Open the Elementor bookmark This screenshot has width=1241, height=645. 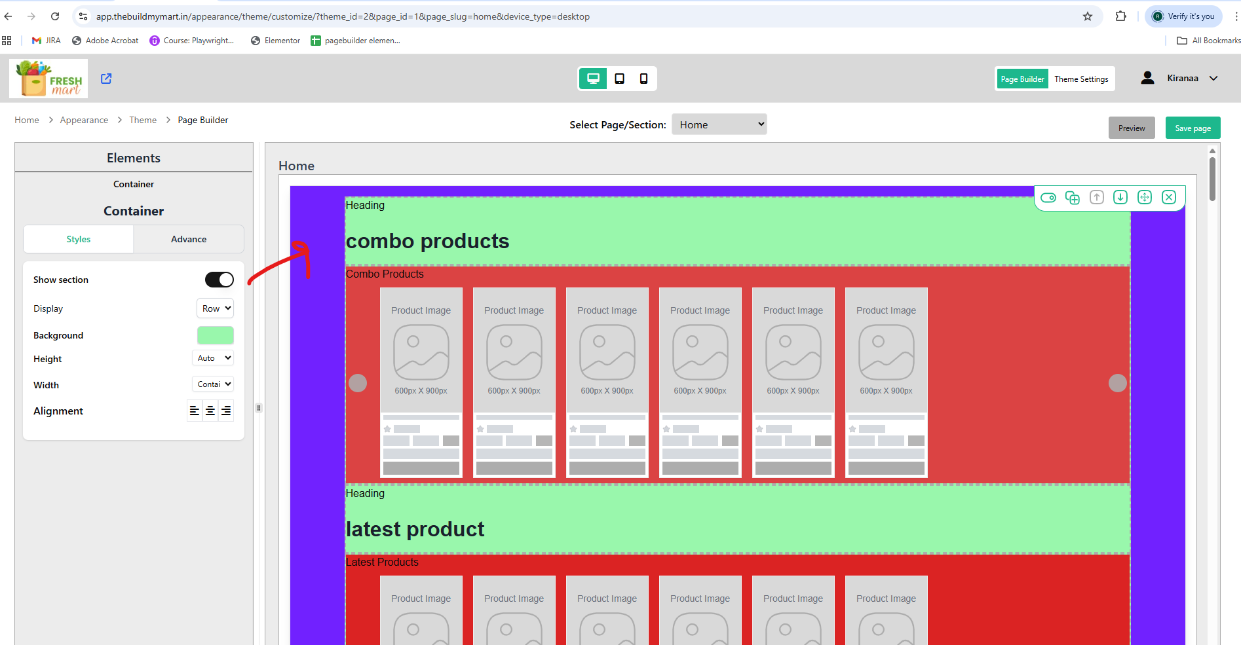coord(275,41)
